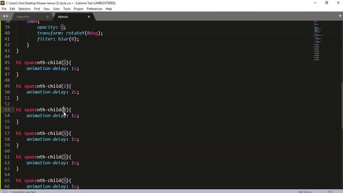343x193 pixels.
Task: Open the Edit menu
Action: coord(12,9)
